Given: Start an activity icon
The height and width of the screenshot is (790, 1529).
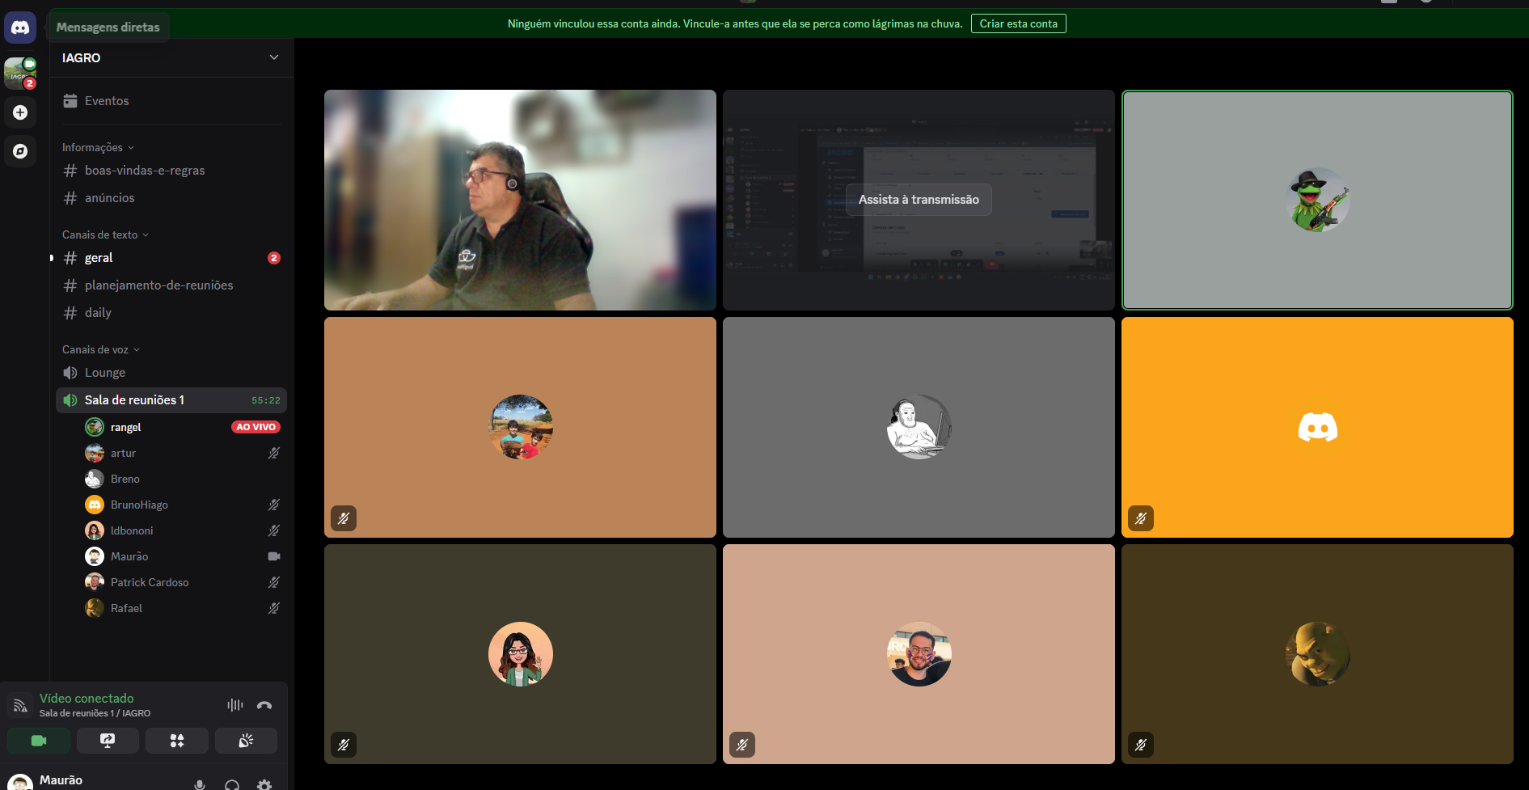Looking at the screenshot, I should (177, 741).
